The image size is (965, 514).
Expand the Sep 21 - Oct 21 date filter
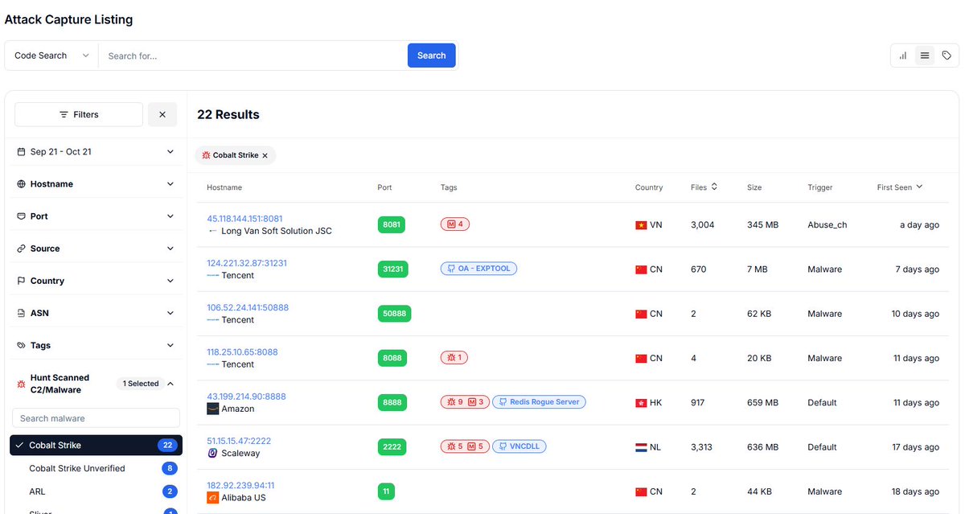(x=96, y=151)
